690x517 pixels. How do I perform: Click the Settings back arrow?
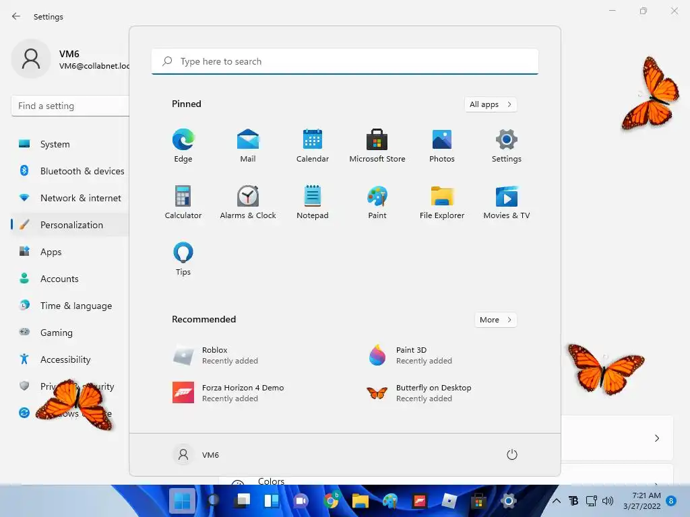pyautogui.click(x=16, y=16)
